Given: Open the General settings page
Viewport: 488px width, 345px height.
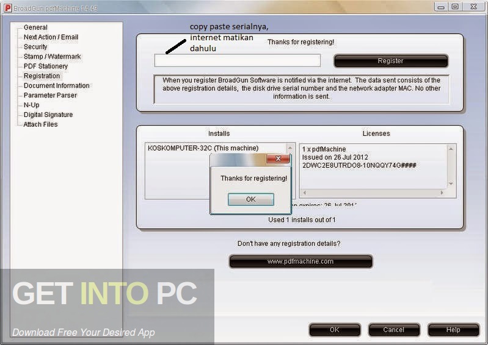Looking at the screenshot, I should pyautogui.click(x=35, y=27).
